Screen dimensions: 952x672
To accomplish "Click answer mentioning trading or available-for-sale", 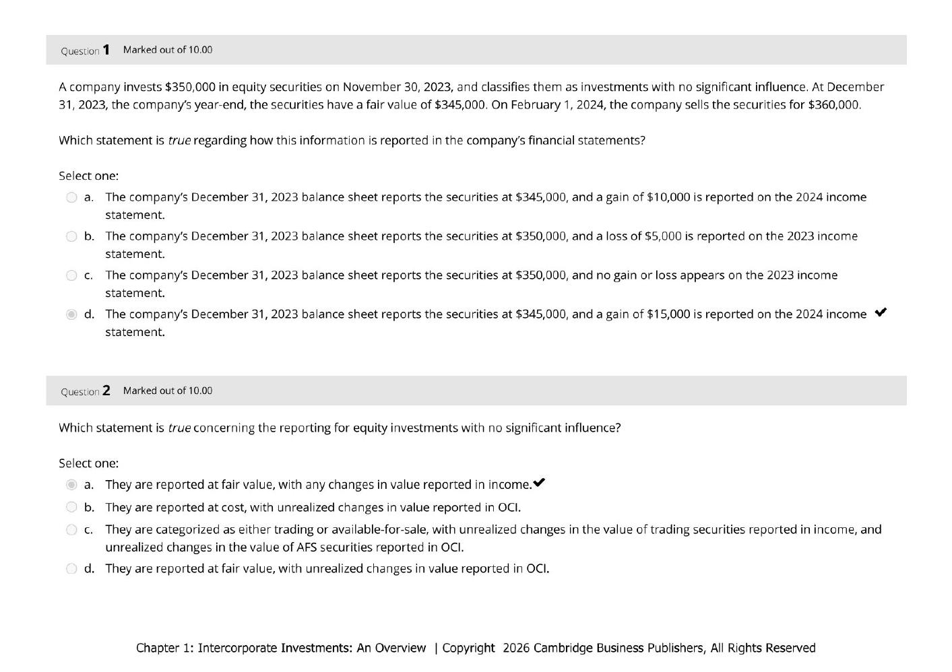I will (493, 539).
